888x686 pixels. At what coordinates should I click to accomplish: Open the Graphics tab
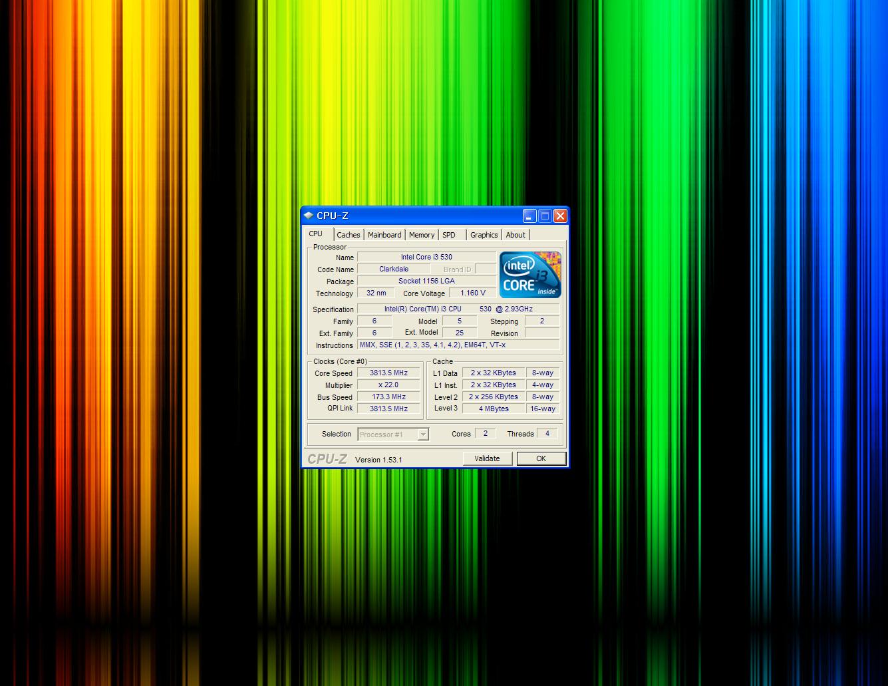(484, 235)
